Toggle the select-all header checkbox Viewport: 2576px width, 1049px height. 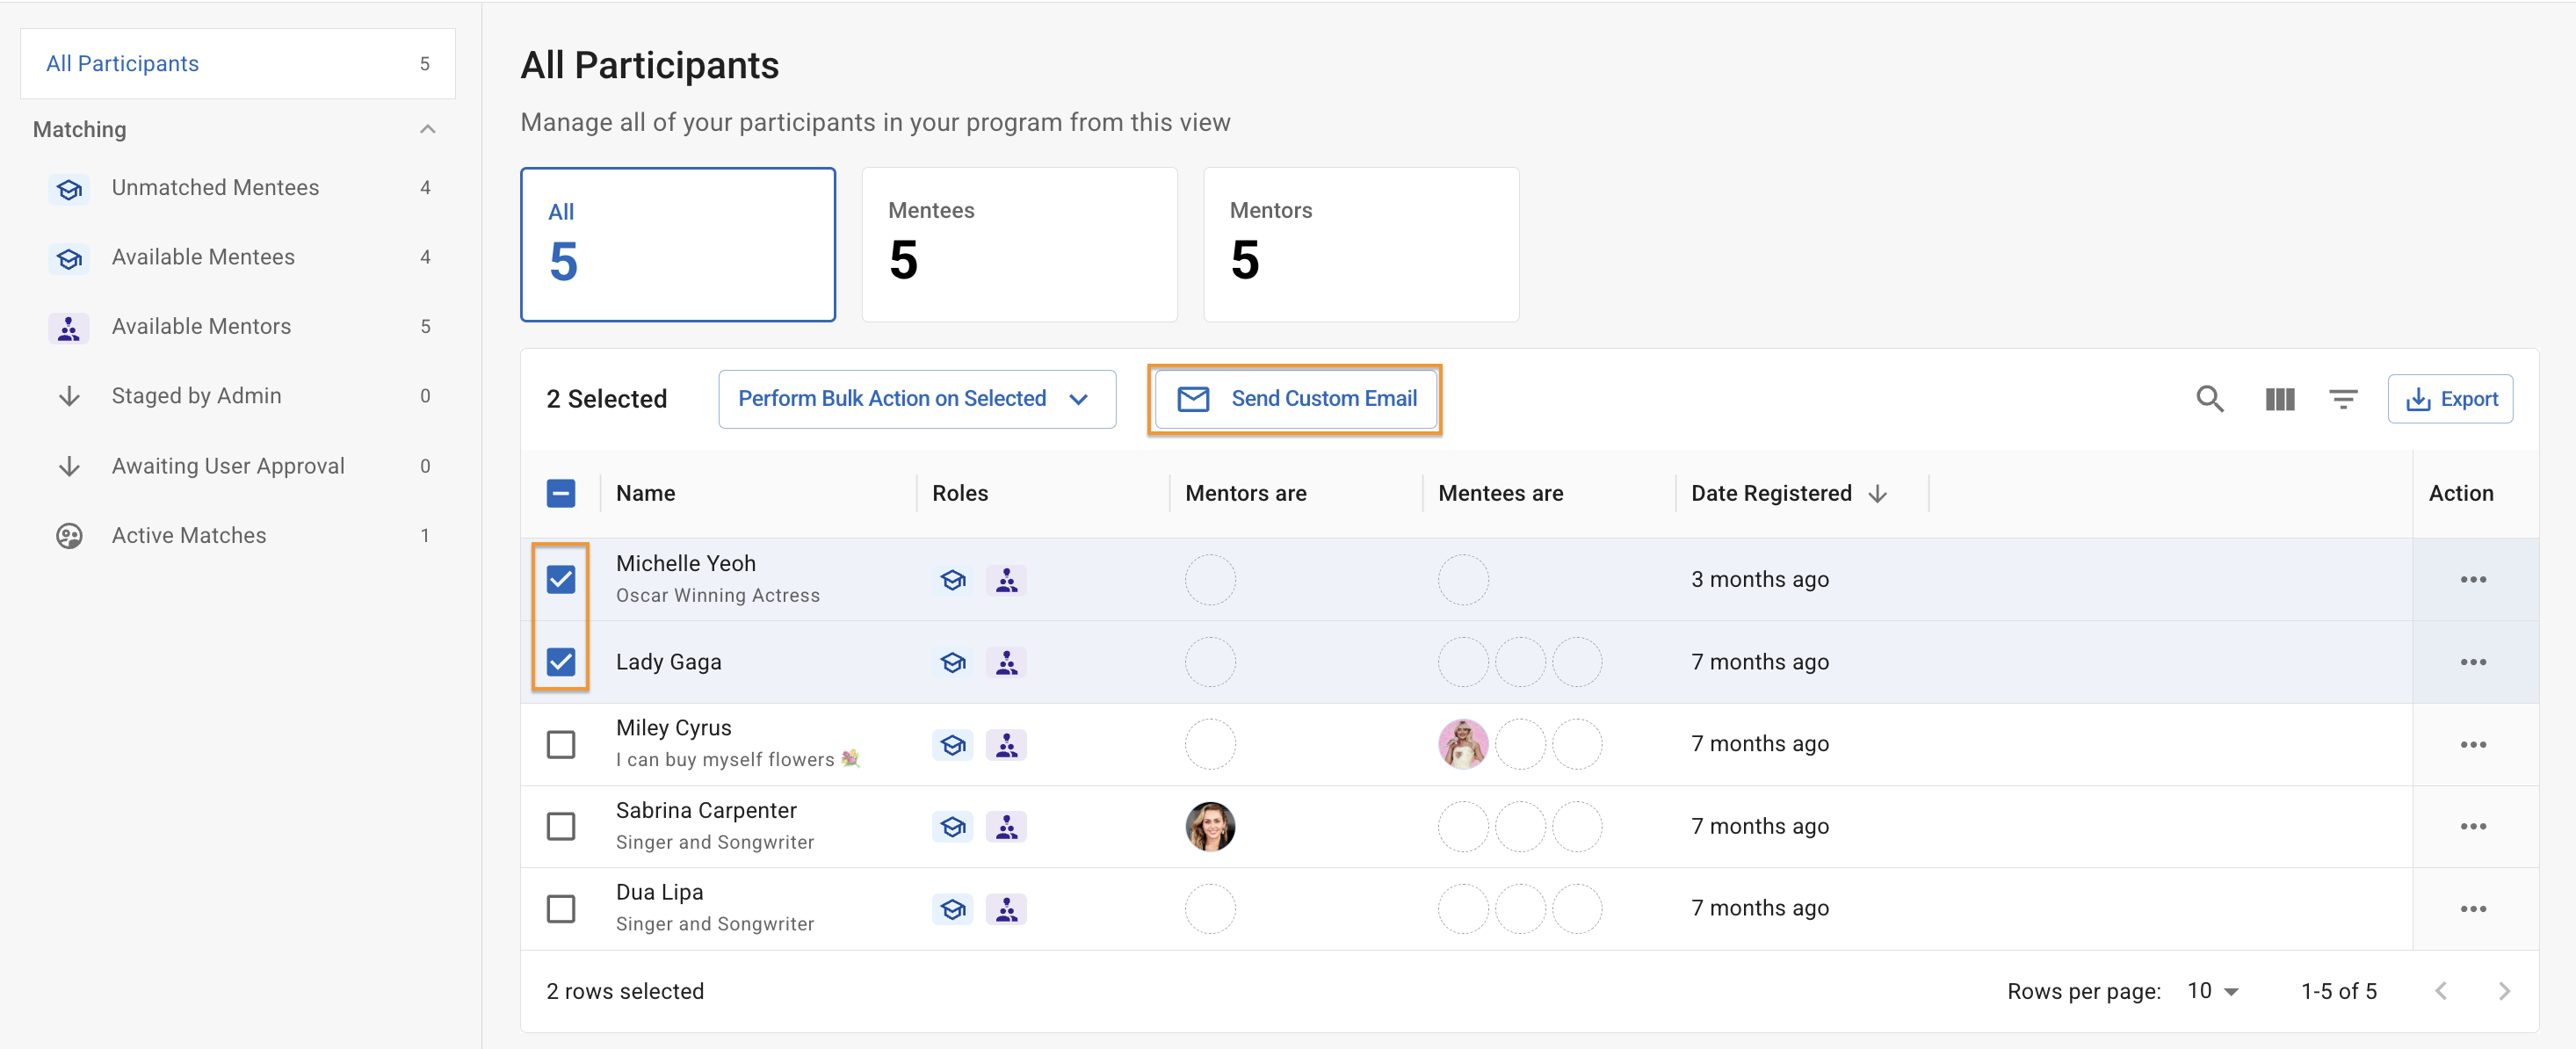[560, 493]
